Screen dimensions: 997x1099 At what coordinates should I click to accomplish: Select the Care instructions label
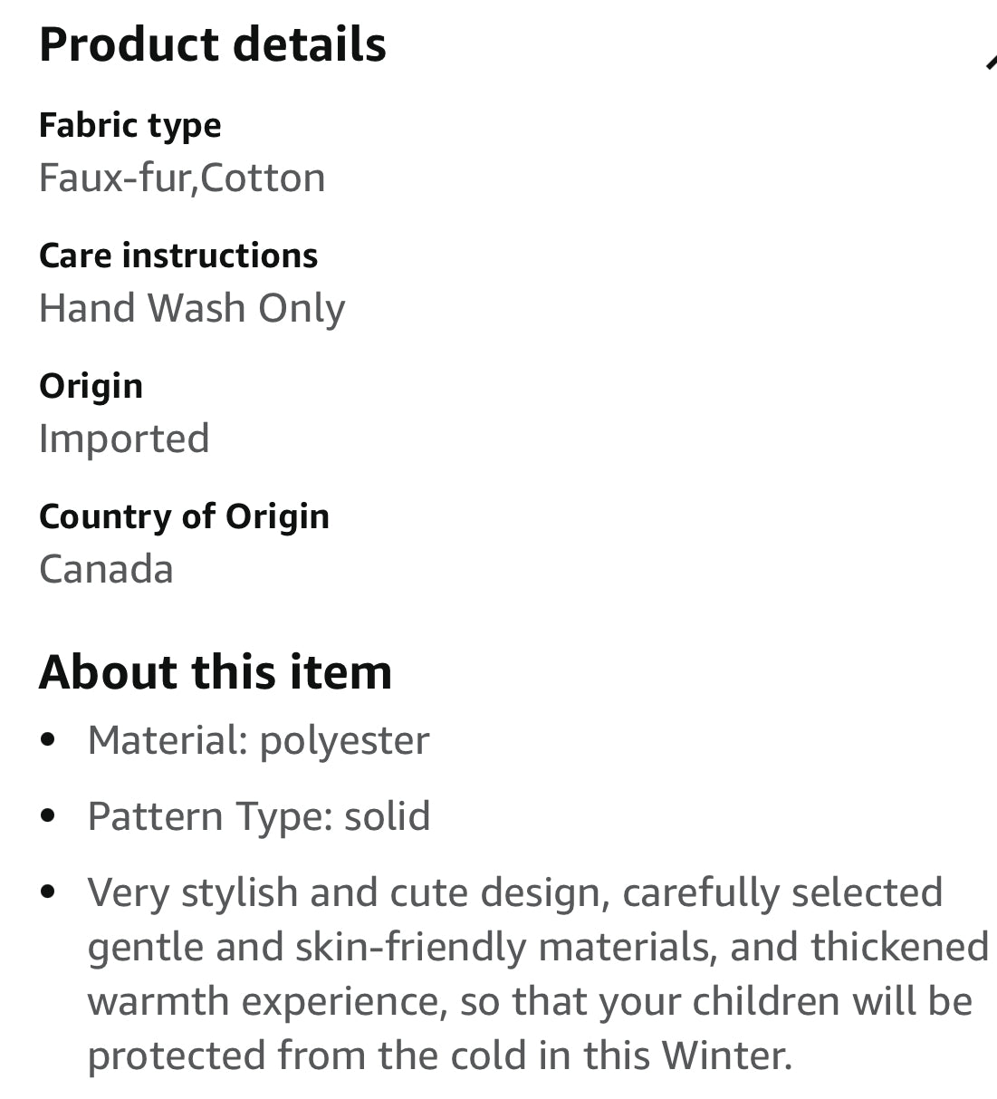178,255
